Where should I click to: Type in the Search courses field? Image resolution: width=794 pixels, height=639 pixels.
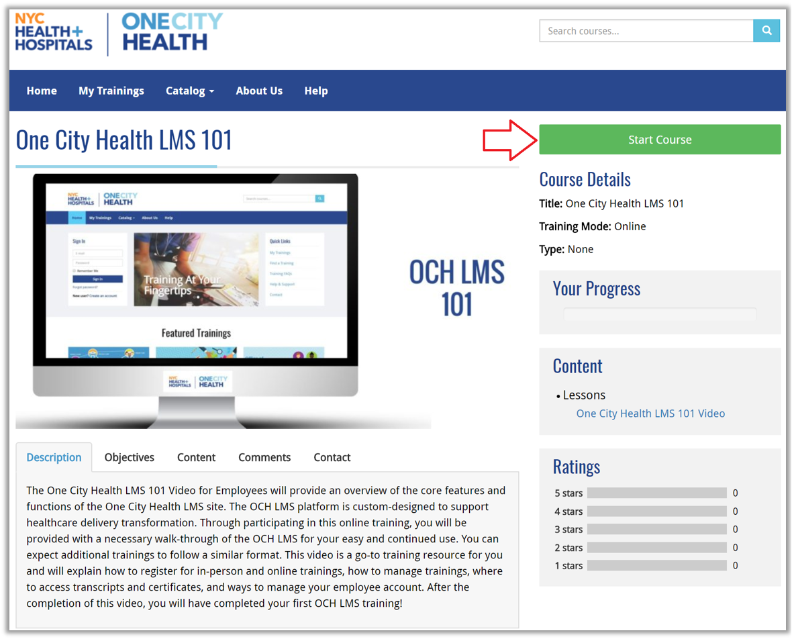[x=646, y=31]
